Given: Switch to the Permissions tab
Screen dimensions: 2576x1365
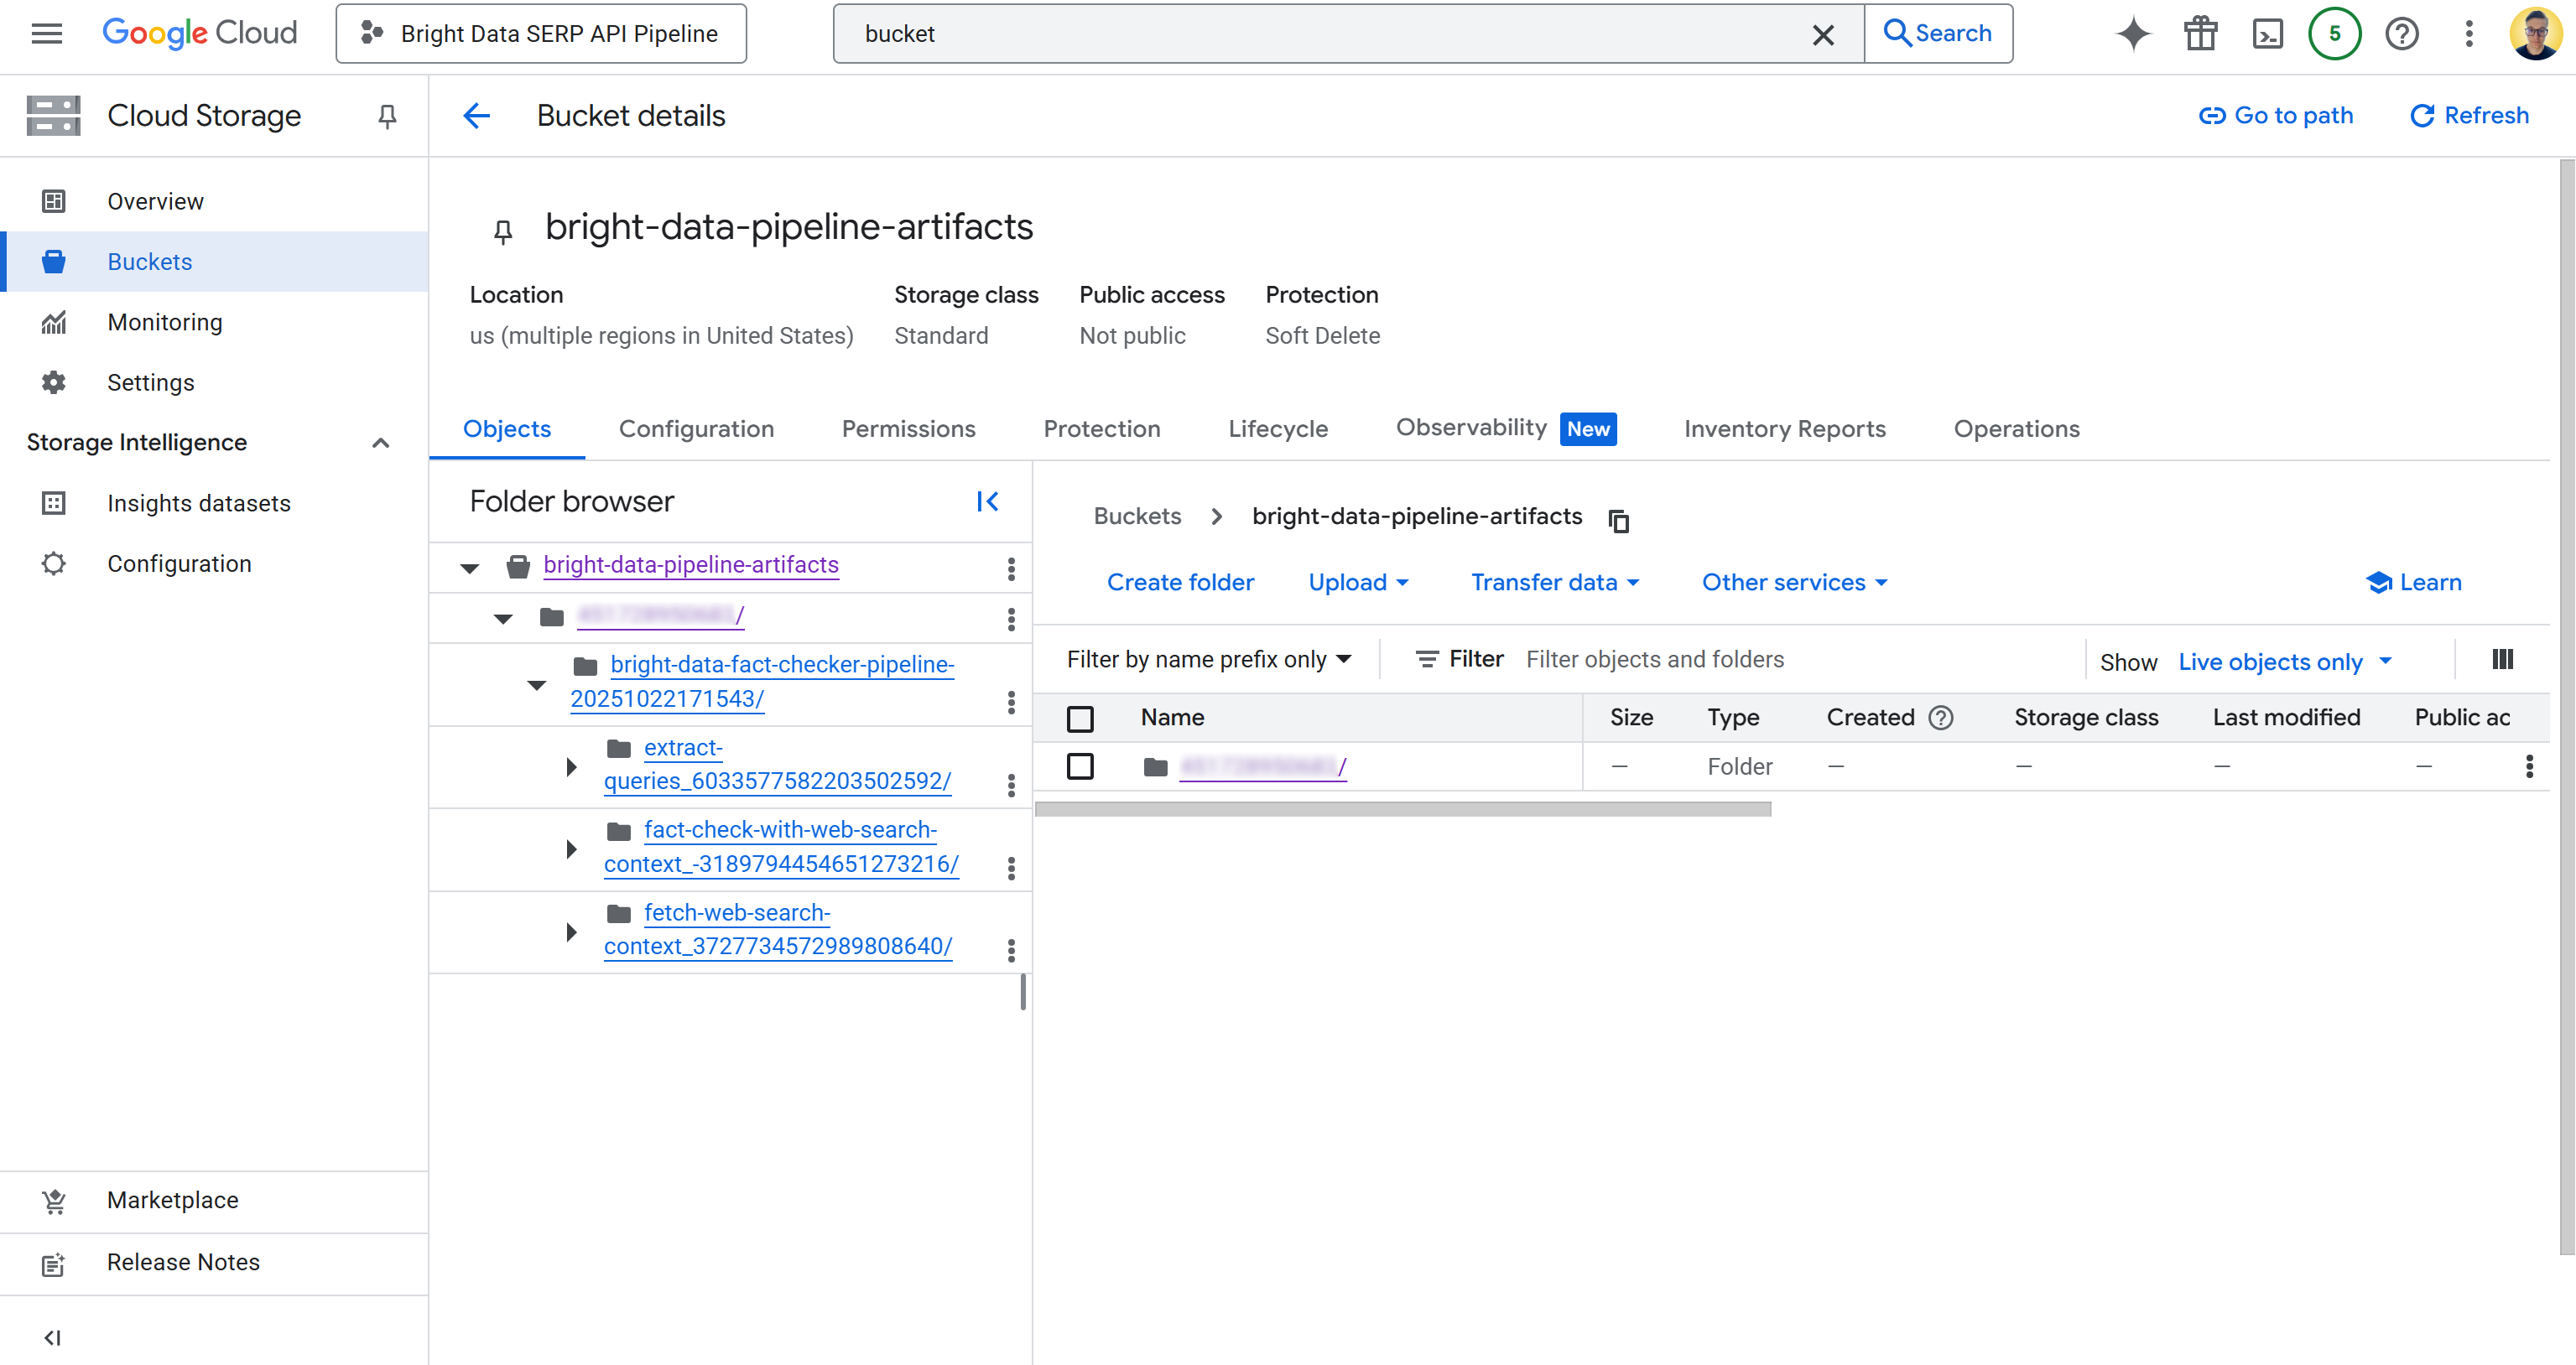Looking at the screenshot, I should pos(908,428).
